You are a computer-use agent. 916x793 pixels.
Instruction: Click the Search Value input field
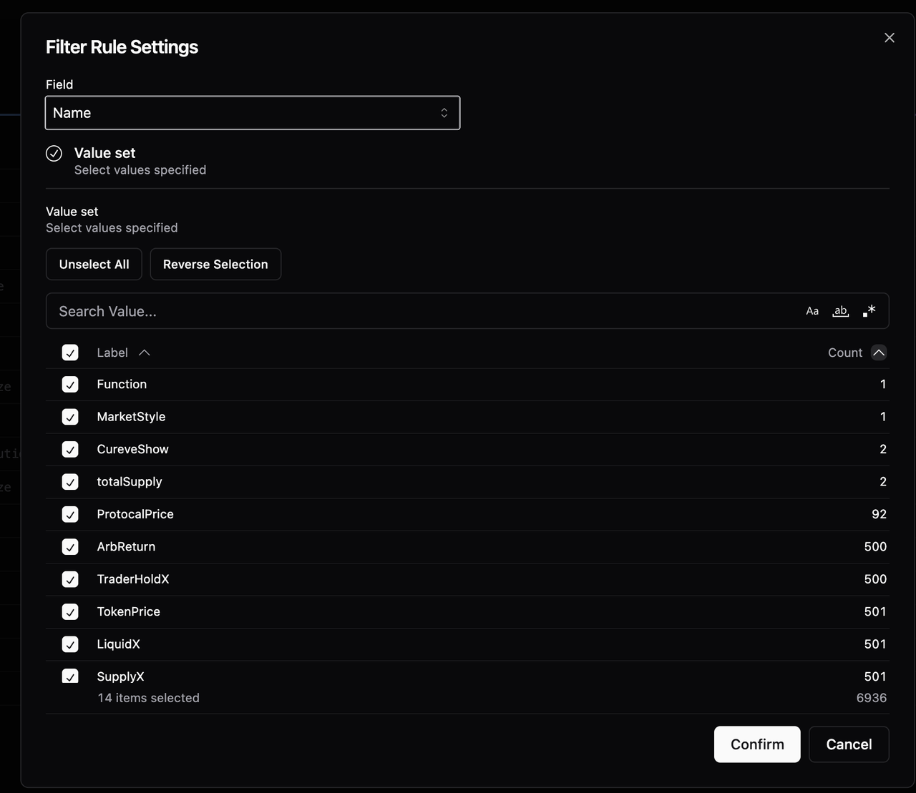coord(422,311)
